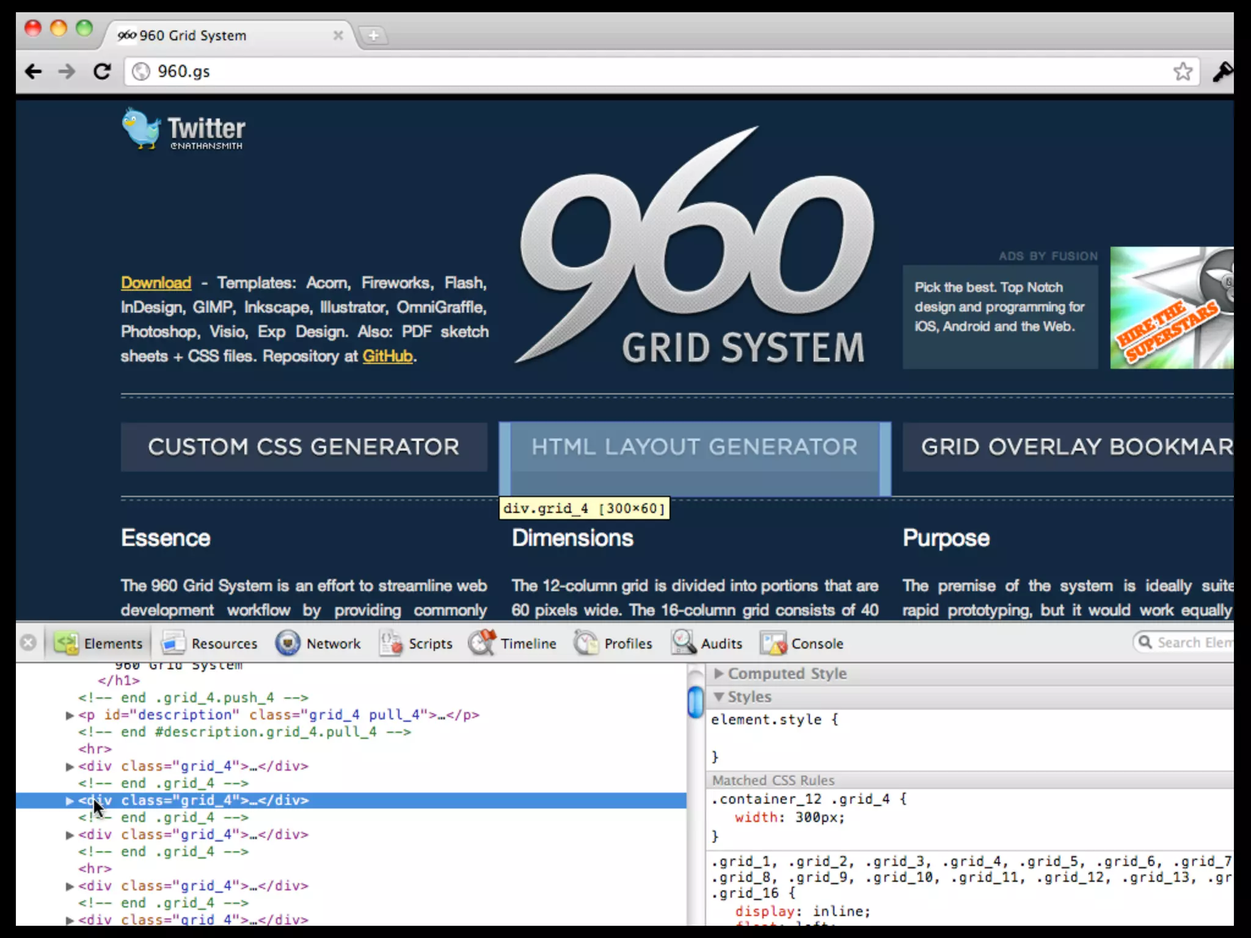Expand the selected grid_4 div node
Viewport: 1251px width, 938px height.
[x=70, y=801]
